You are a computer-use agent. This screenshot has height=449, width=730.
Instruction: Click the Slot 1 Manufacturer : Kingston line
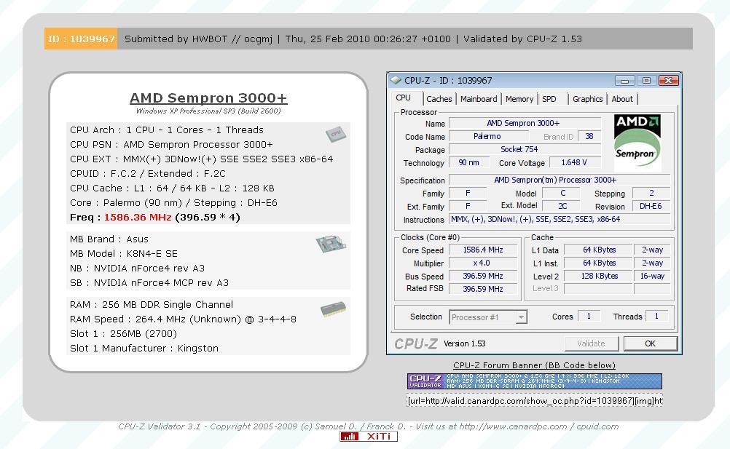coord(144,348)
